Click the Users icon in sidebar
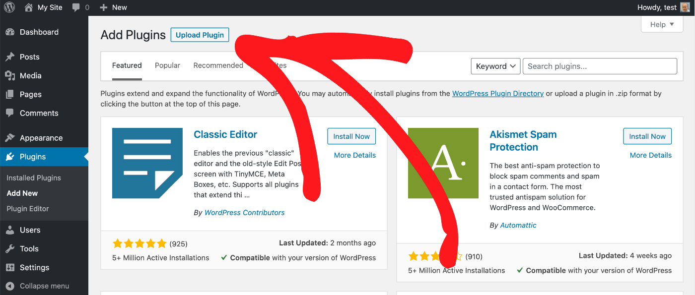The height and width of the screenshot is (295, 695). pos(10,231)
